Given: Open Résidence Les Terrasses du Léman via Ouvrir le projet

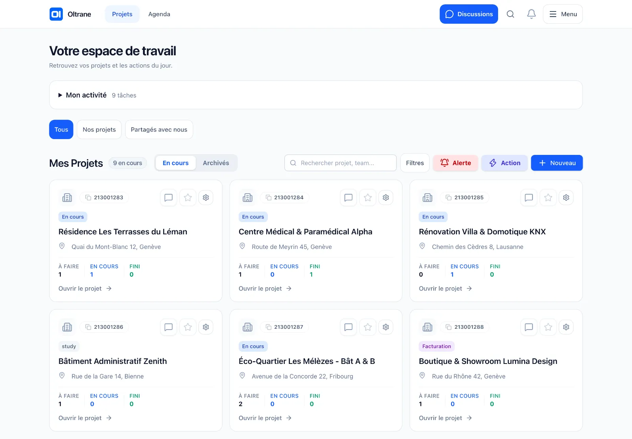Looking at the screenshot, I should (x=85, y=288).
